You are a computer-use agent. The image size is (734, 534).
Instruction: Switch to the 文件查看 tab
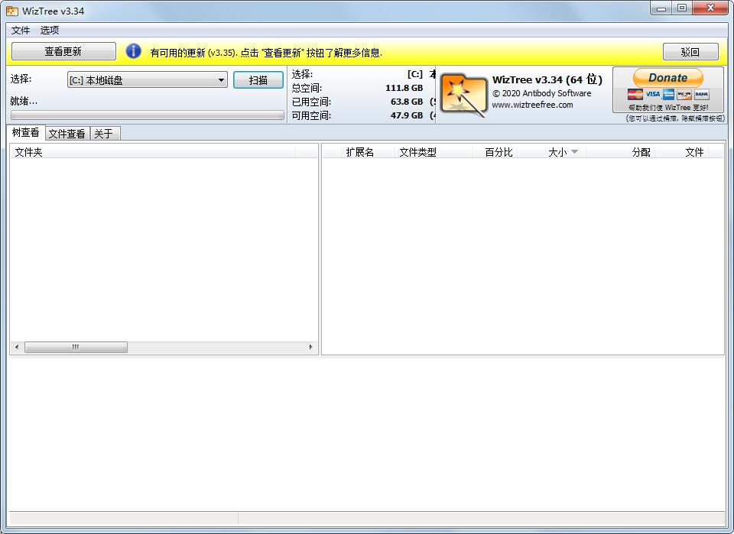pos(67,133)
